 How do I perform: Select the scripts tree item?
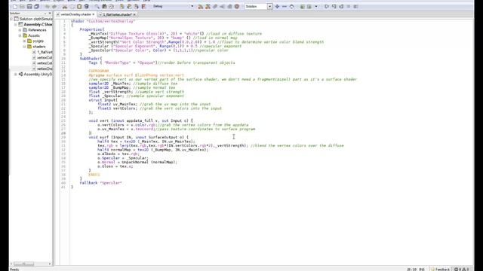[x=38, y=41]
